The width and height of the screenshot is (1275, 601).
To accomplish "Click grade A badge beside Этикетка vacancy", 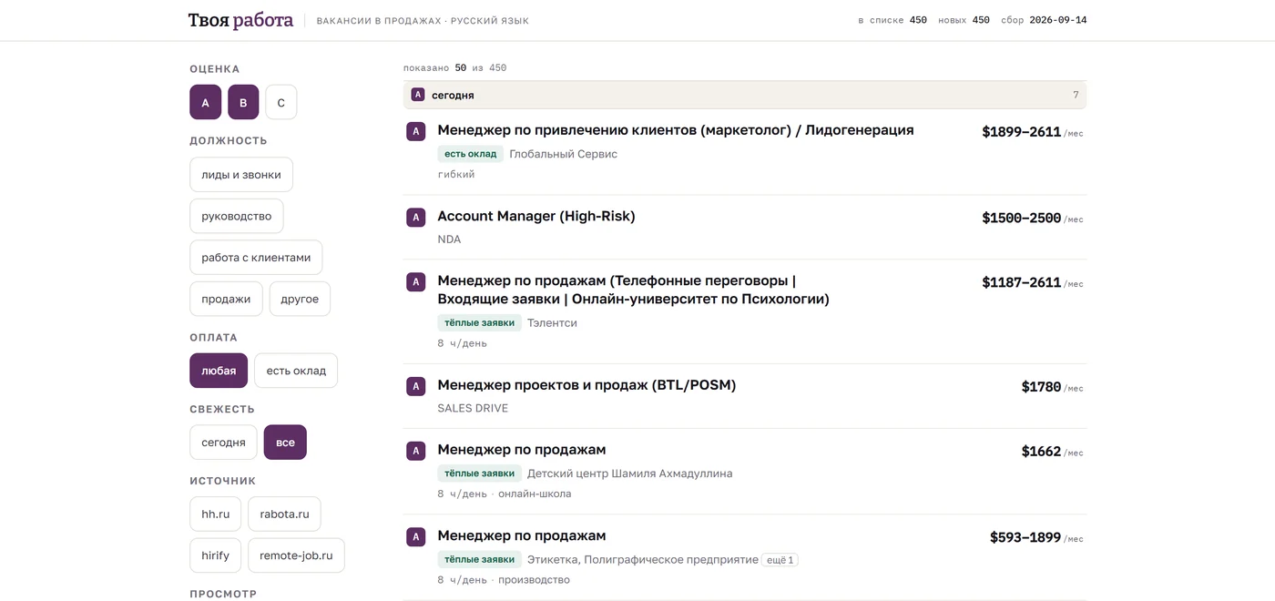I will pyautogui.click(x=416, y=537).
